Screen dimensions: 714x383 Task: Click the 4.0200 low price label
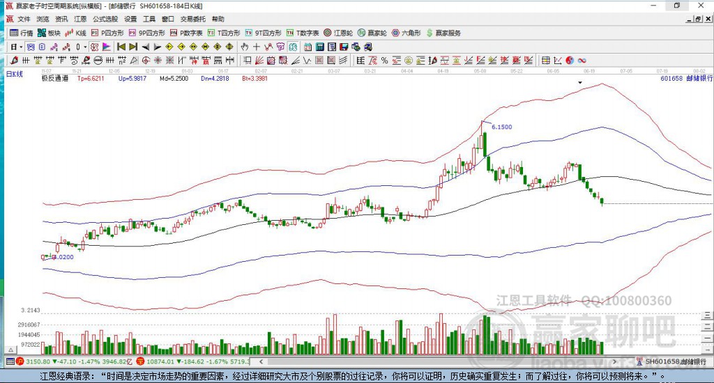coord(63,257)
